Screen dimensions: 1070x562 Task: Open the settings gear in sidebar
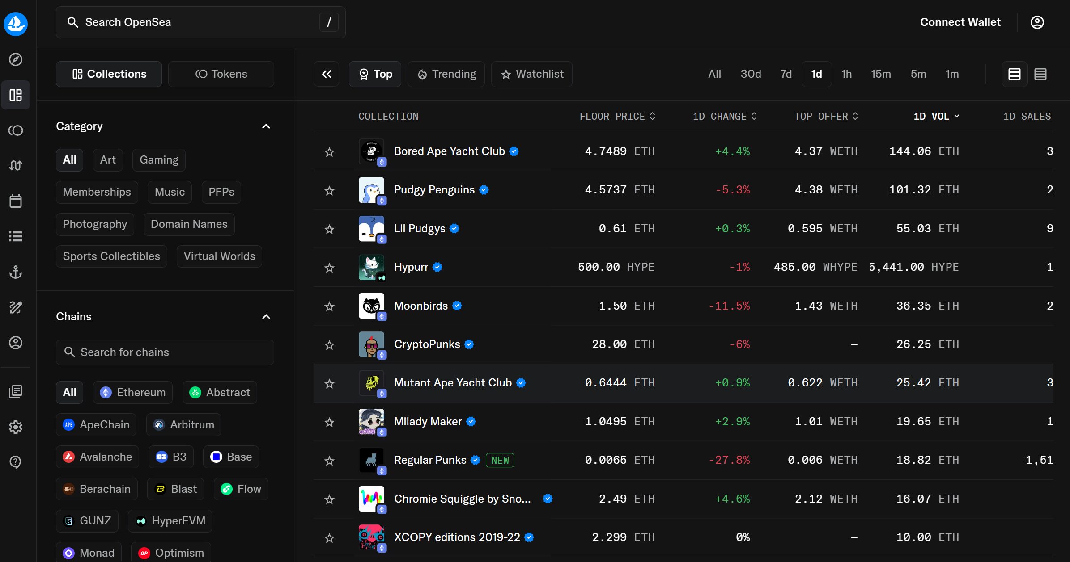coord(16,427)
